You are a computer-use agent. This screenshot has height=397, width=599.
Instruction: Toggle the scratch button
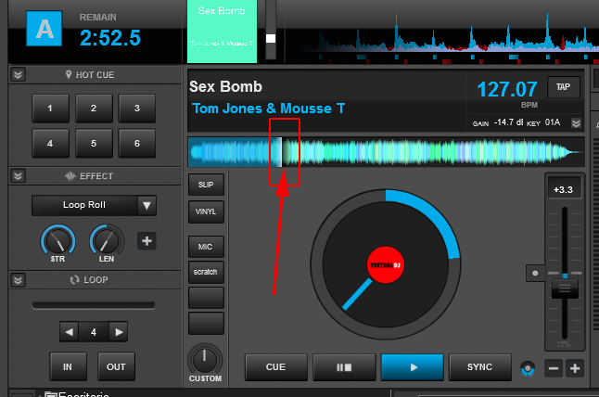point(206,272)
